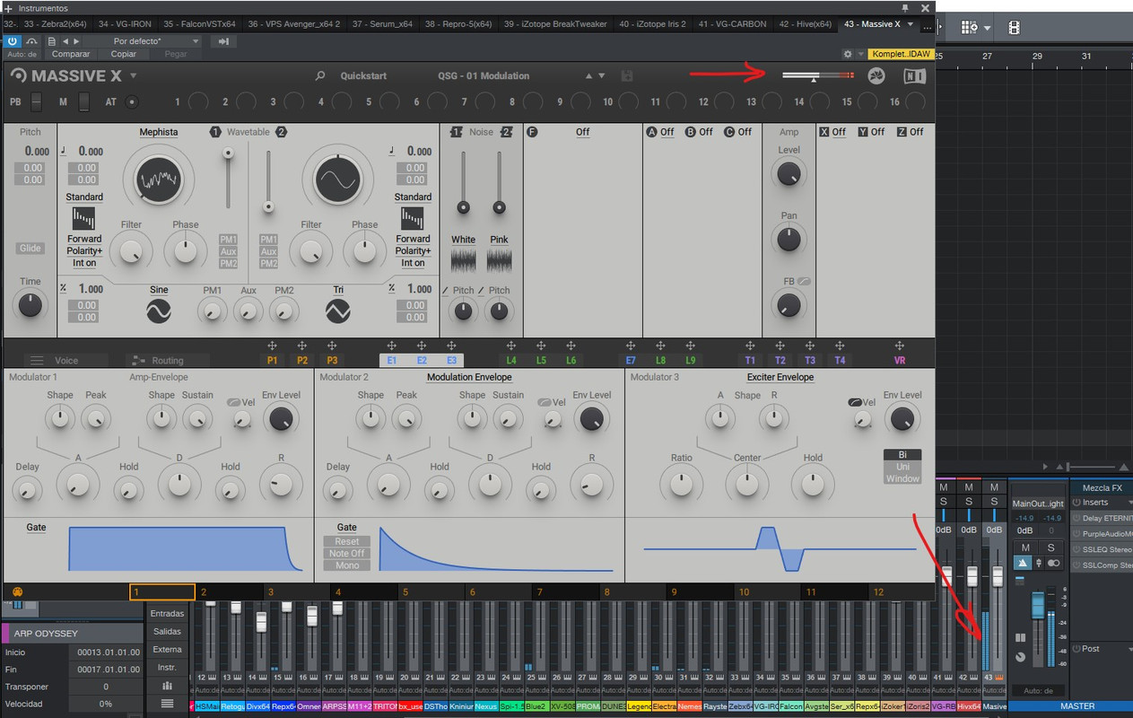The height and width of the screenshot is (718, 1133).
Task: Toggle the plugin power bypass button
Action: pyautogui.click(x=13, y=41)
